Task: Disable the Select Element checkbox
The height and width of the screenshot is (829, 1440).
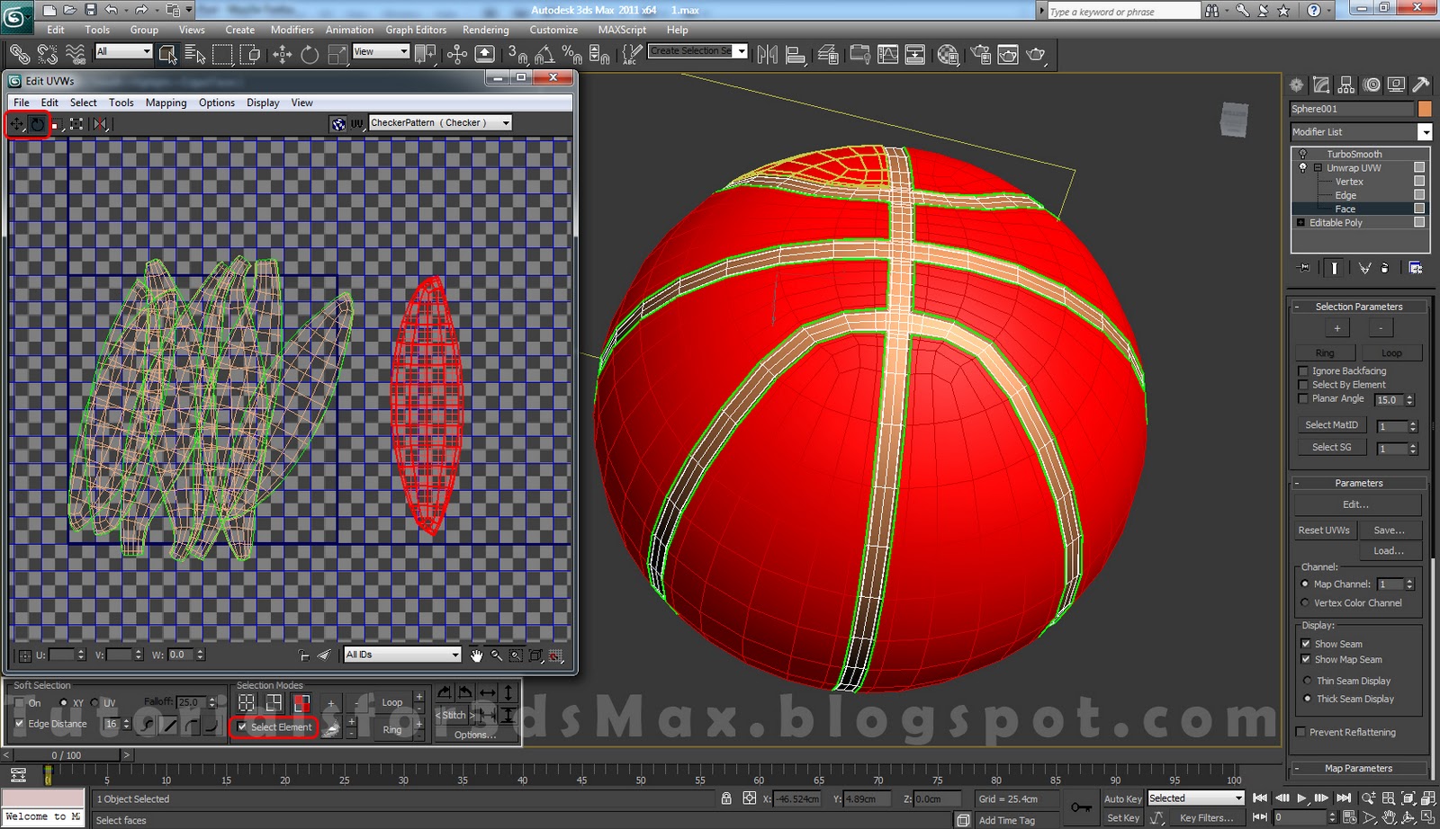Action: 242,727
